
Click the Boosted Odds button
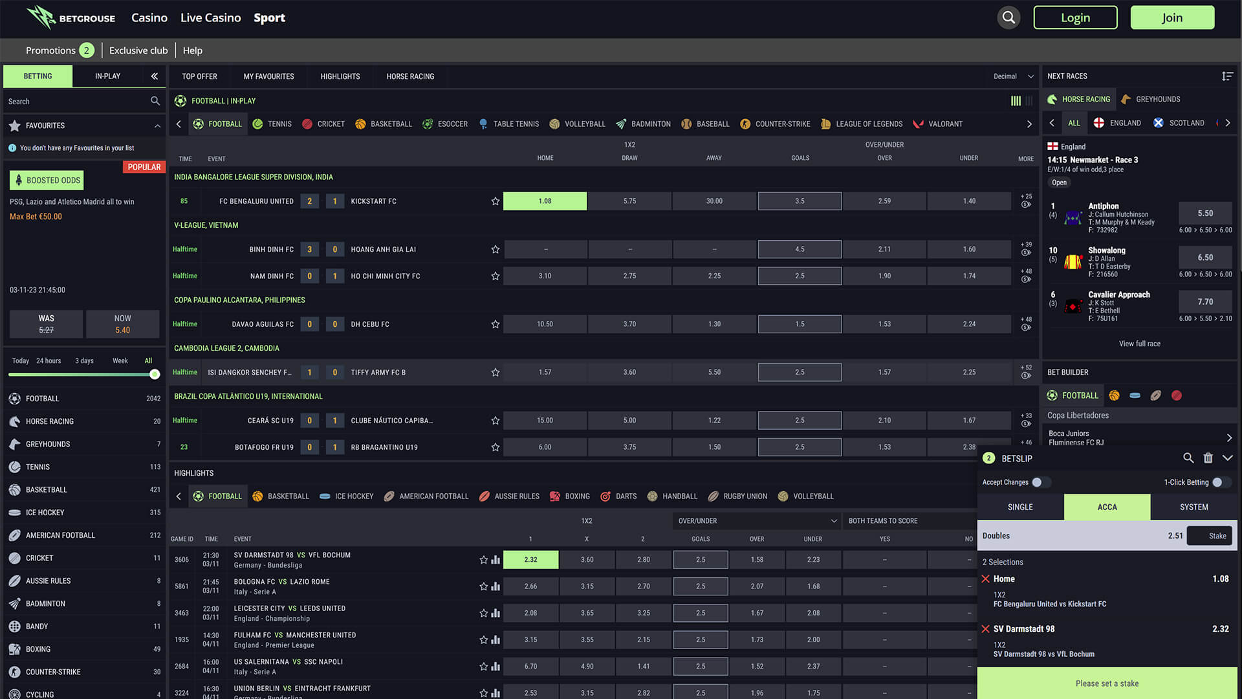(47, 181)
